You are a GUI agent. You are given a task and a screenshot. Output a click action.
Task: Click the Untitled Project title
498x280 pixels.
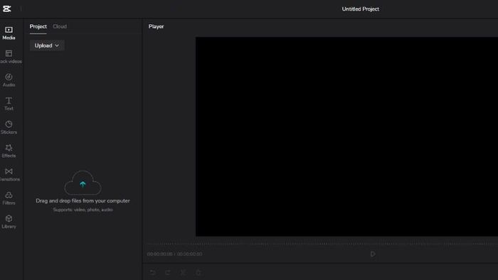(x=360, y=9)
